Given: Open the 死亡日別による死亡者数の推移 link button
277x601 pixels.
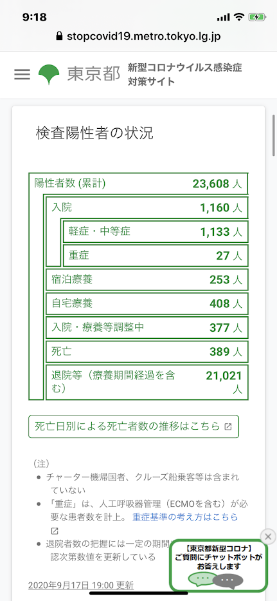Looking at the screenshot, I should pyautogui.click(x=134, y=426).
